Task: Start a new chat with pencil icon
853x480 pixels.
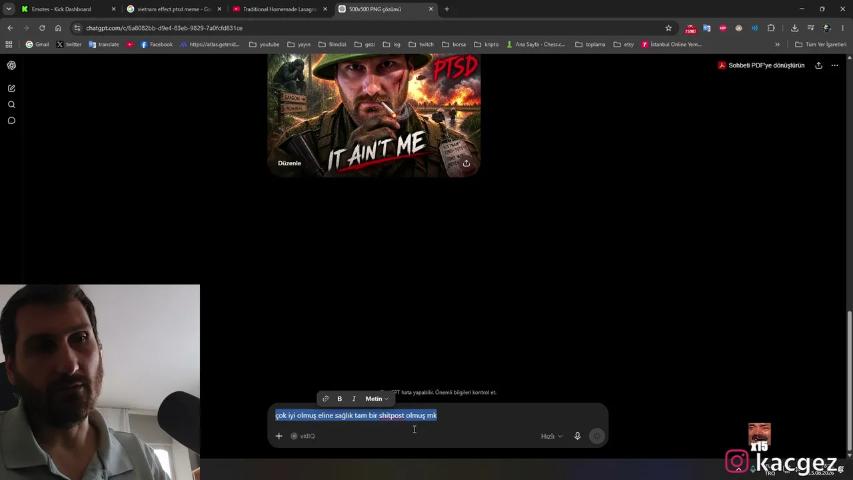Action: pos(11,88)
